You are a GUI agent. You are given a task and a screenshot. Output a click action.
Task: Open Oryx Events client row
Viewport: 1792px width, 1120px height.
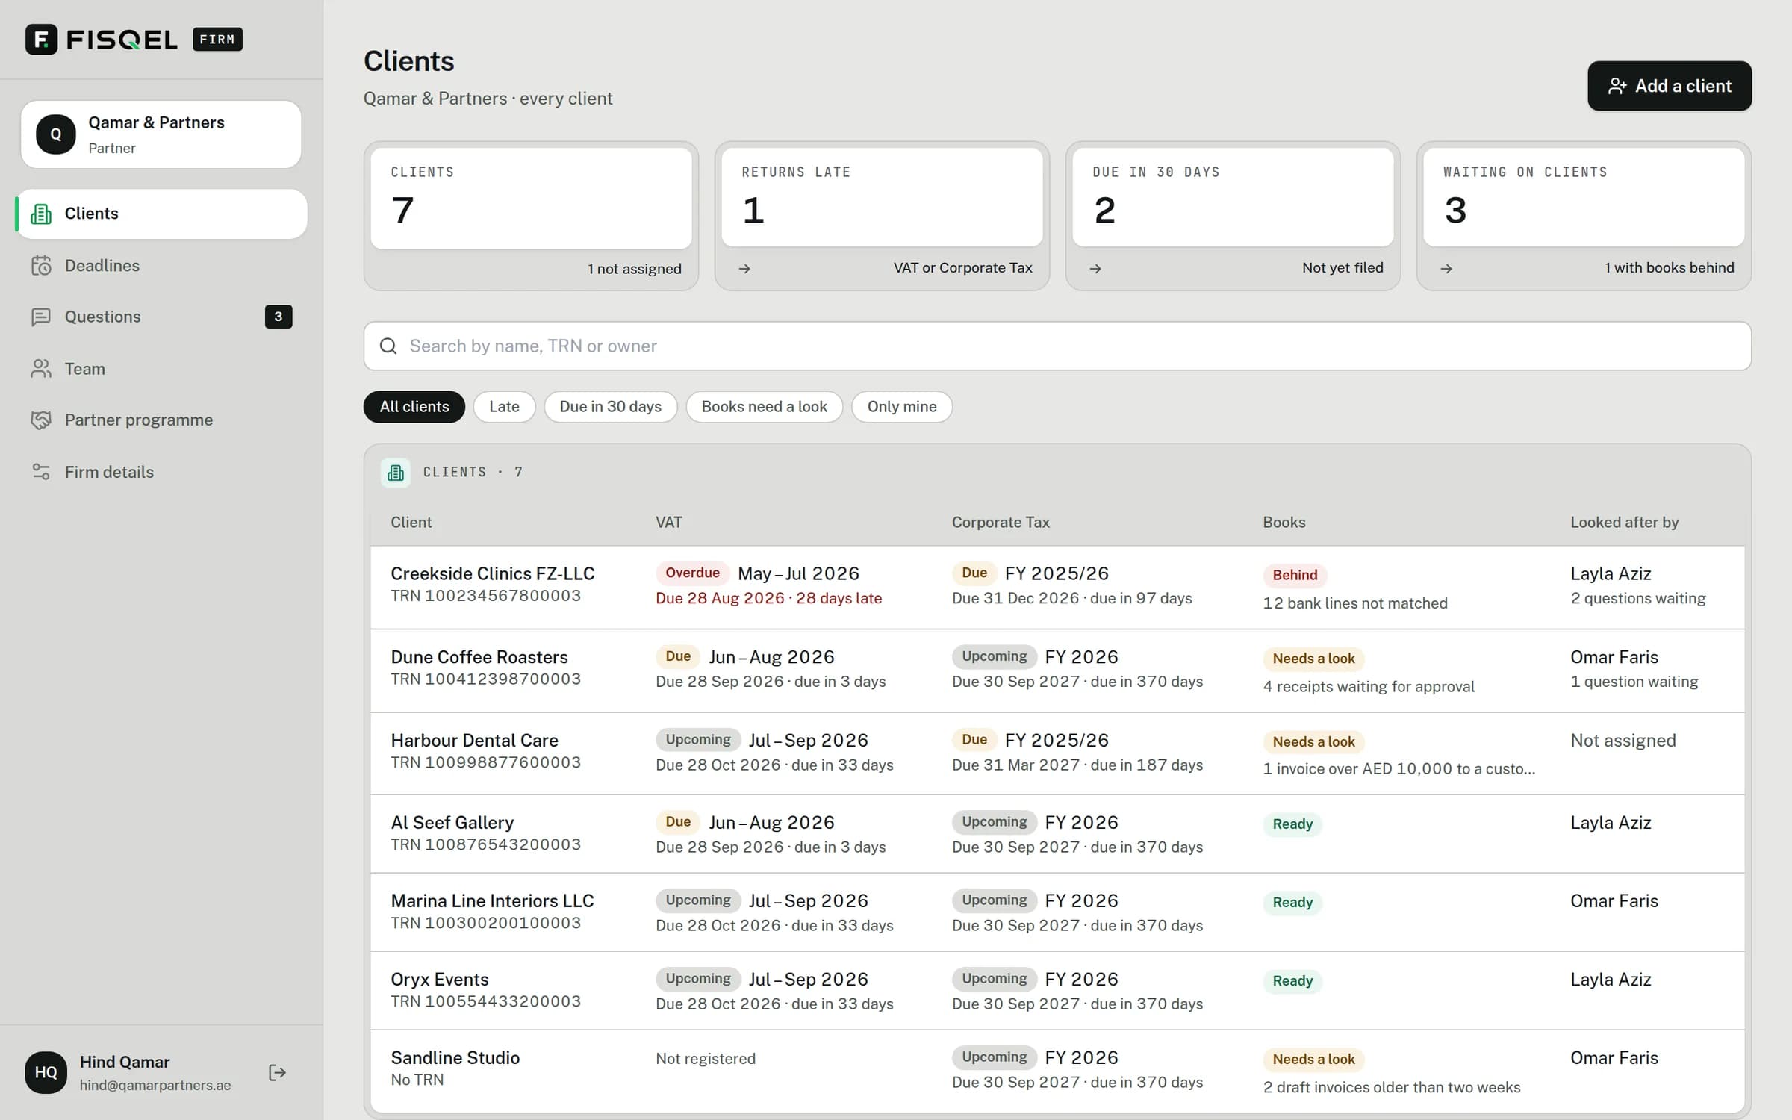coord(1057,991)
